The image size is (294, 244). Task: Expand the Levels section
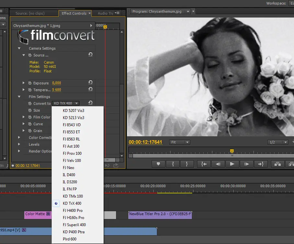click(x=19, y=144)
